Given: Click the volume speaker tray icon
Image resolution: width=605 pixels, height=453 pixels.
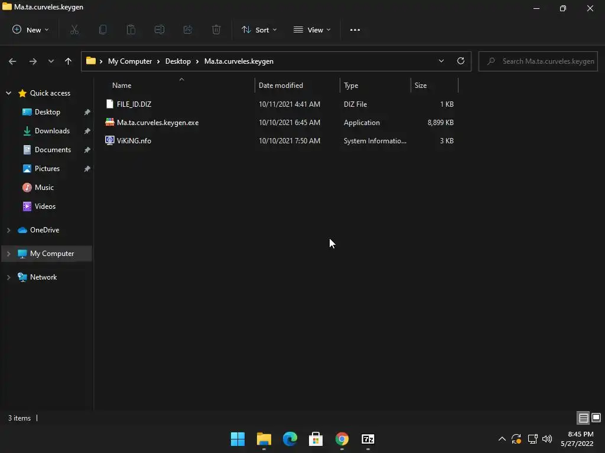Looking at the screenshot, I should click(547, 439).
